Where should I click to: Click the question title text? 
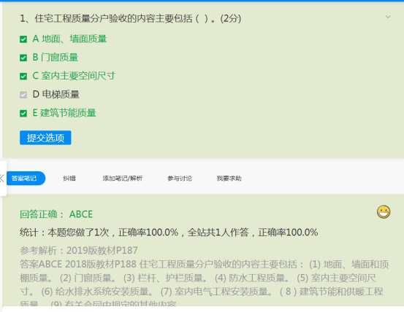point(130,18)
